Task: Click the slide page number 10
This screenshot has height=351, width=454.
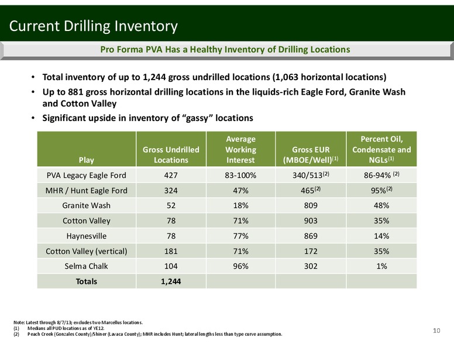Action: point(436,331)
